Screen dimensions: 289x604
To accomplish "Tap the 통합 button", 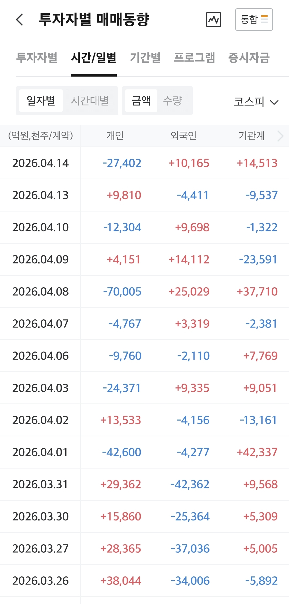I will coord(254,20).
